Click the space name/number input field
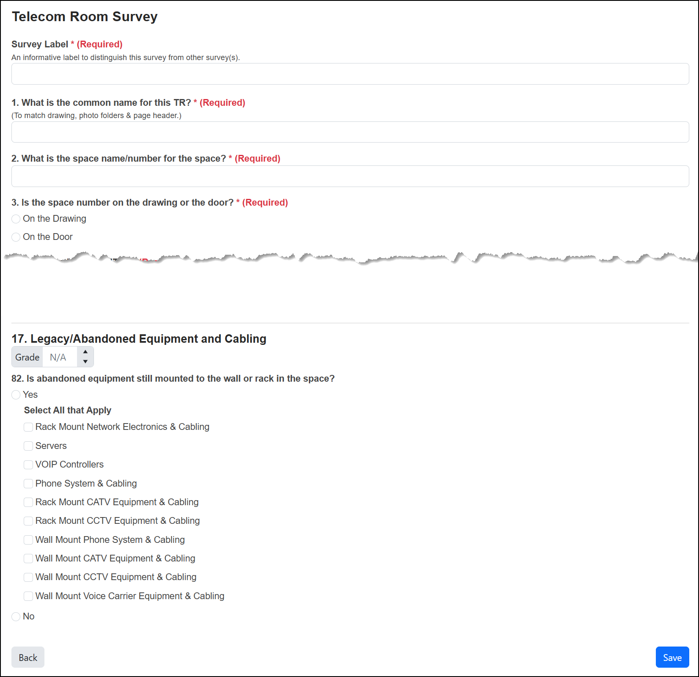Image resolution: width=699 pixels, height=677 pixels. click(x=350, y=176)
